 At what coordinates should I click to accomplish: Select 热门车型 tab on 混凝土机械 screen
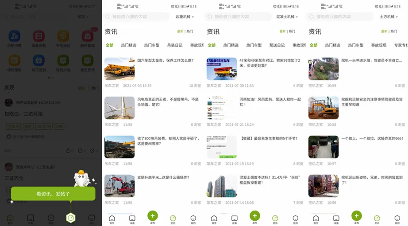pyautogui.click(x=254, y=45)
